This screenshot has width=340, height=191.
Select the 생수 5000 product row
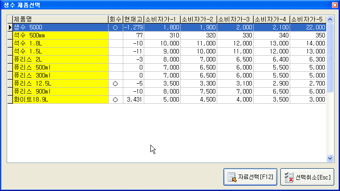click(x=167, y=27)
